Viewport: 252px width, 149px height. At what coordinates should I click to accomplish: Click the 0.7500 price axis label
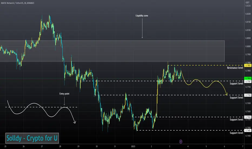point(248,128)
